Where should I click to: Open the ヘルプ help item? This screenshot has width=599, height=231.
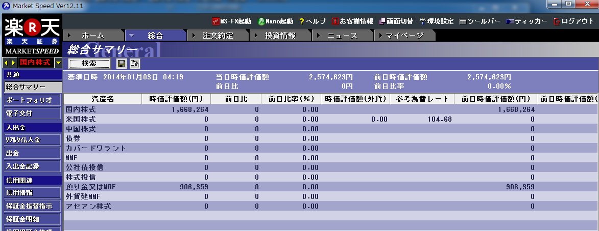(313, 21)
